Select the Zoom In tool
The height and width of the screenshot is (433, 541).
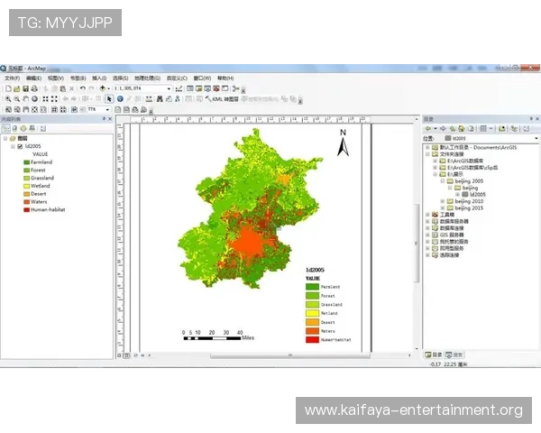coord(8,99)
